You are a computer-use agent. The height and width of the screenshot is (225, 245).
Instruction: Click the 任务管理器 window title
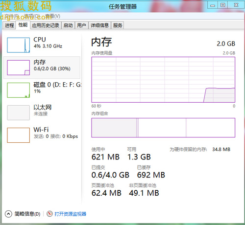click(x=122, y=7)
